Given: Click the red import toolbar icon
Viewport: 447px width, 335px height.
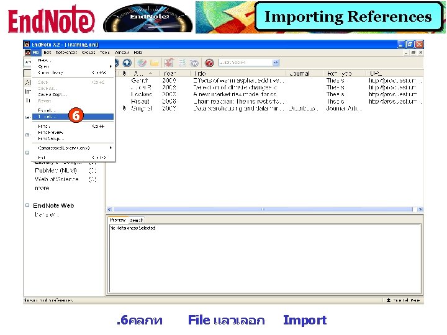Looking at the screenshot, I should 169,63.
